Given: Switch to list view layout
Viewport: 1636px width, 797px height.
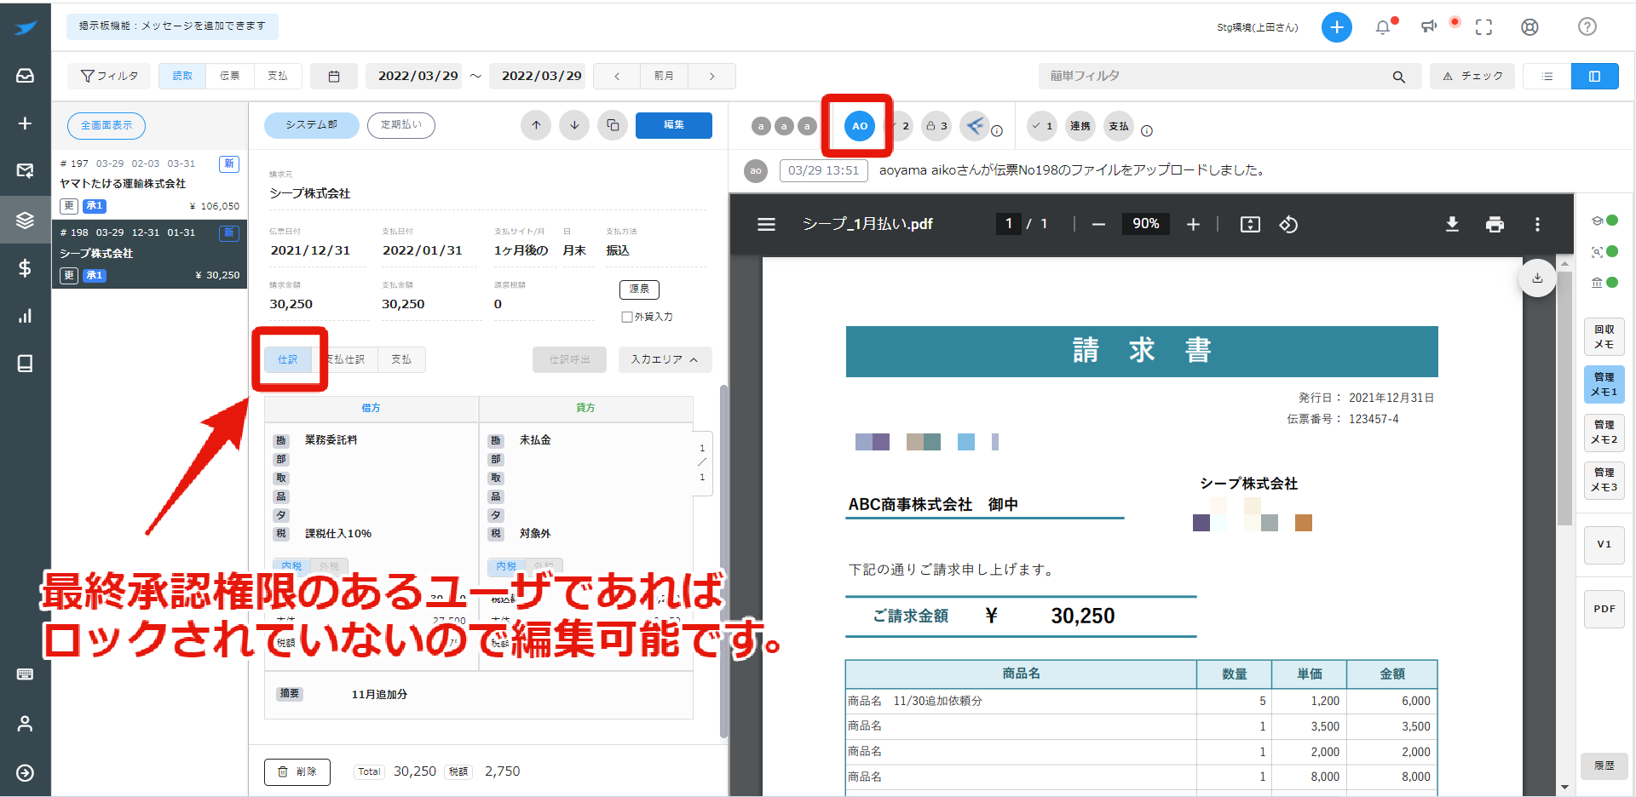Looking at the screenshot, I should pos(1547,77).
